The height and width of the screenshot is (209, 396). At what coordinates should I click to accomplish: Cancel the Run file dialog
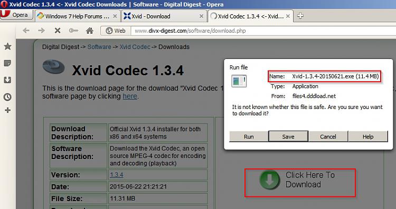[328, 136]
